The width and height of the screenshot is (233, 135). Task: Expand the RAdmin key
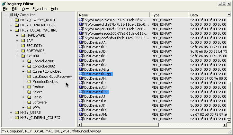(x=23, y=87)
